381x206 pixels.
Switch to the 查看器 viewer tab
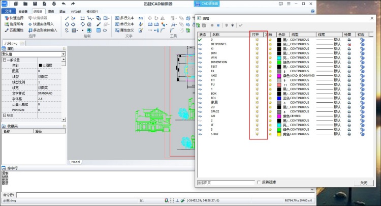pos(23,11)
